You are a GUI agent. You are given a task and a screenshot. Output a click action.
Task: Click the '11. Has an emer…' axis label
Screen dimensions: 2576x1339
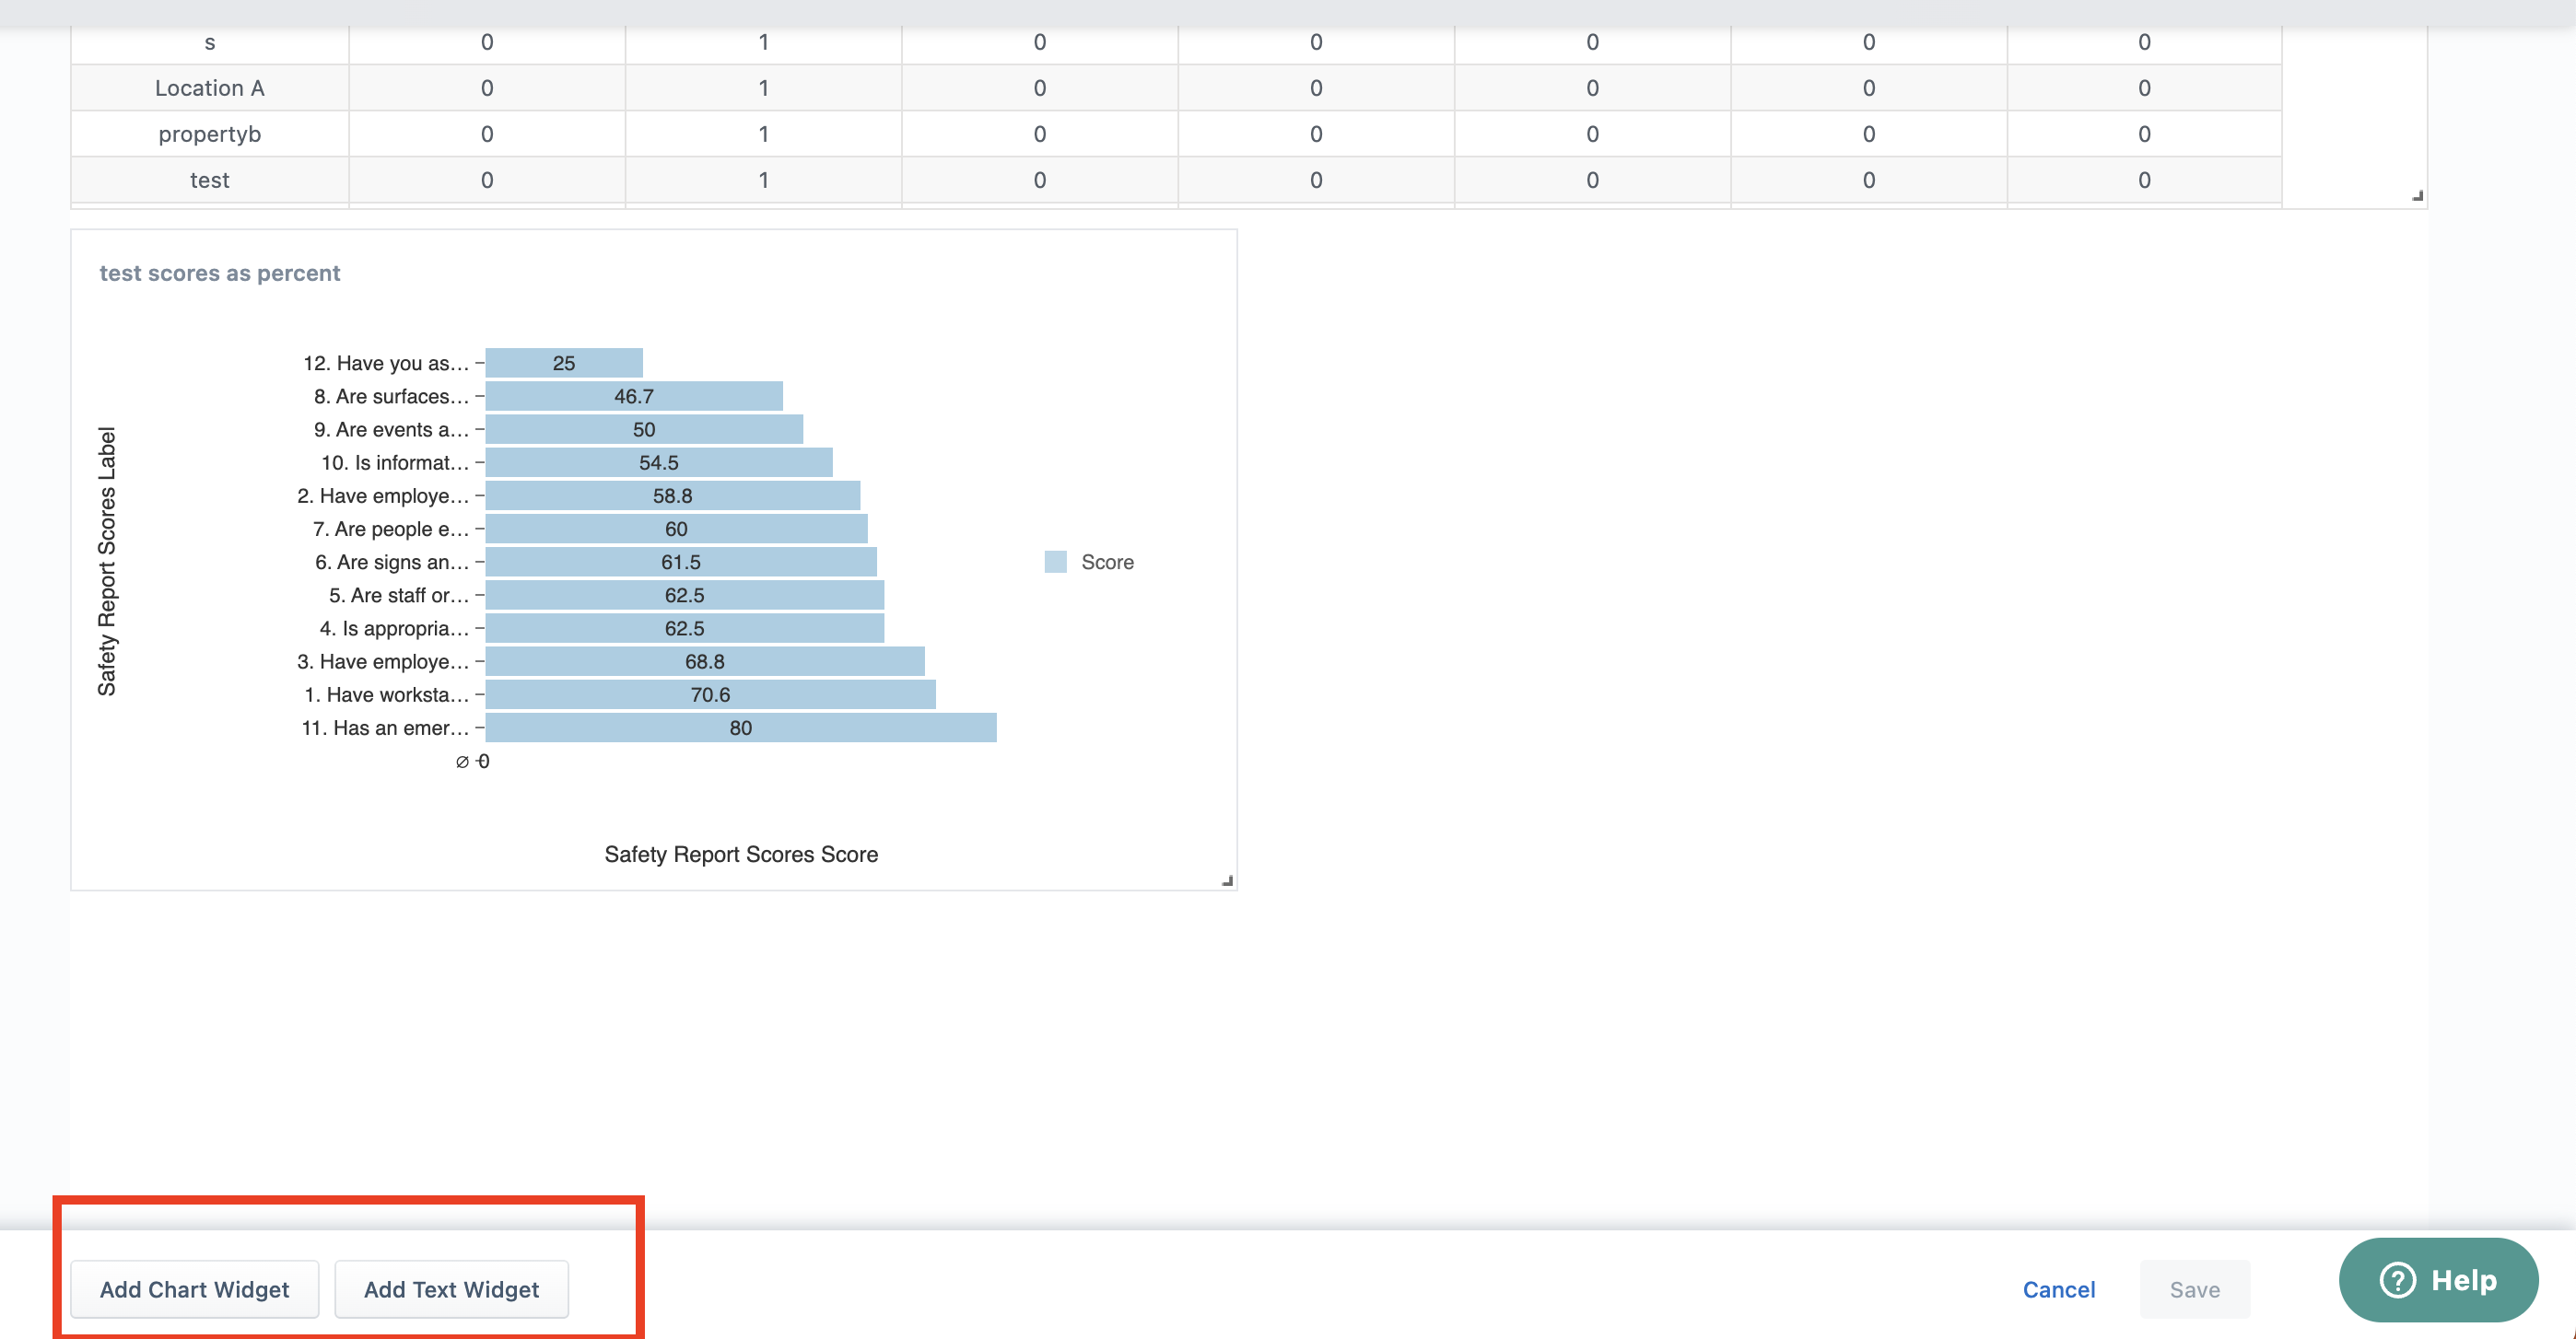point(385,728)
